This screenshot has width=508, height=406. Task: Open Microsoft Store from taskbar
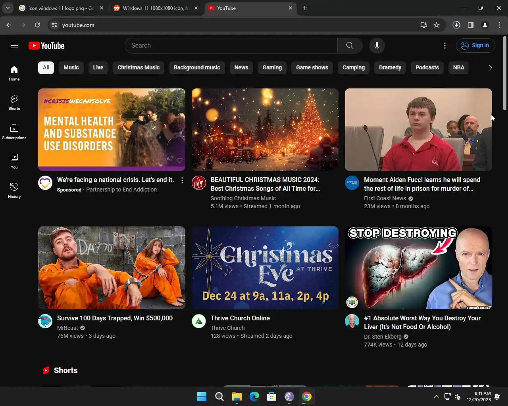click(x=272, y=396)
